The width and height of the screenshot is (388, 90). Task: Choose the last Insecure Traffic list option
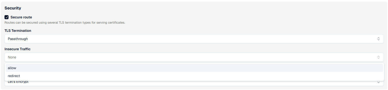[194, 76]
